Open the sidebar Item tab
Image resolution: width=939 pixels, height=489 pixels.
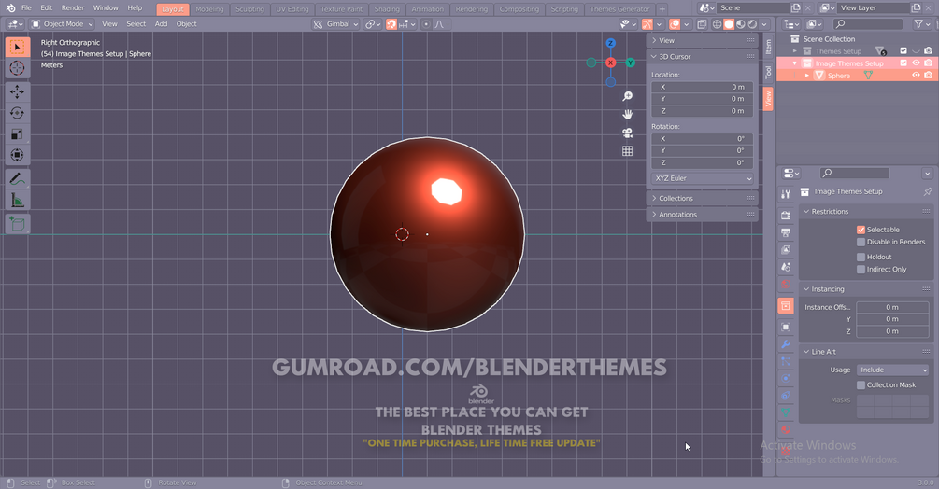pyautogui.click(x=768, y=46)
